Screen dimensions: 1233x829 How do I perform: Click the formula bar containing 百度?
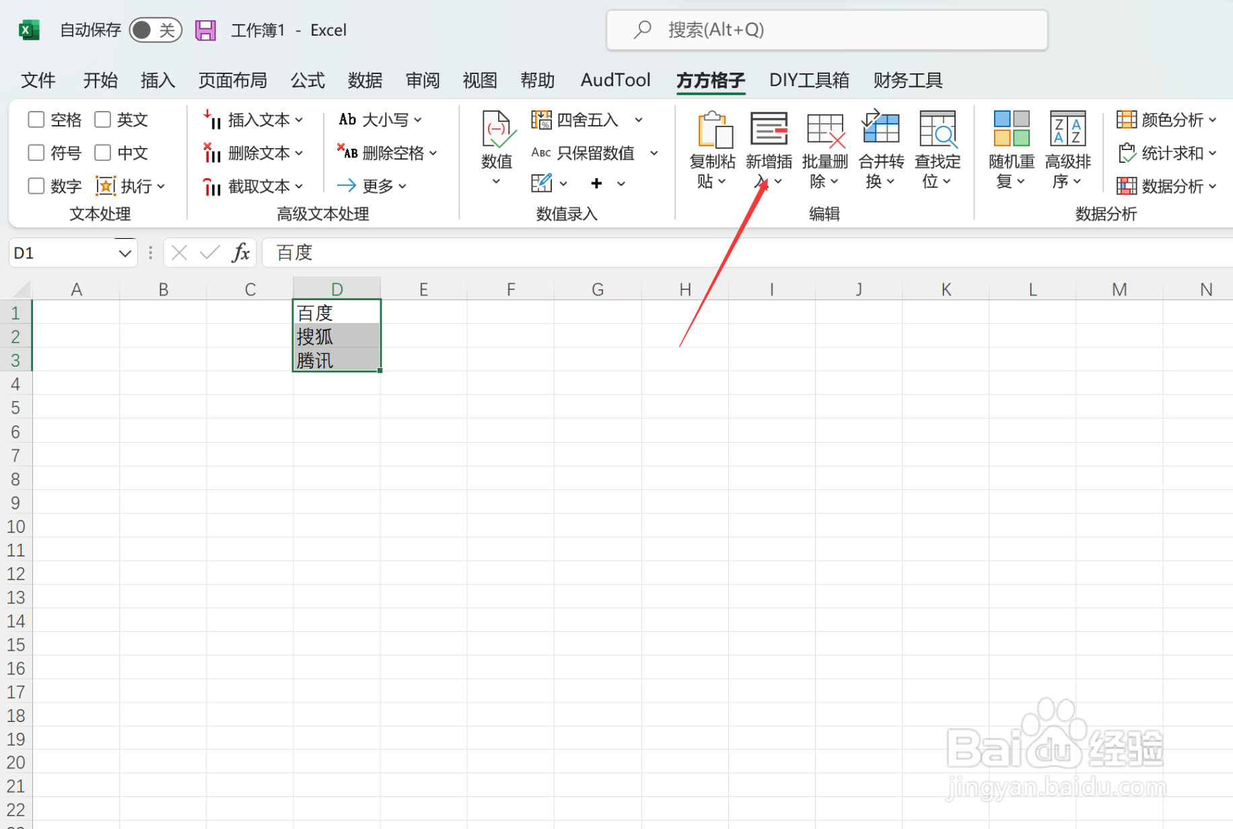pos(747,253)
